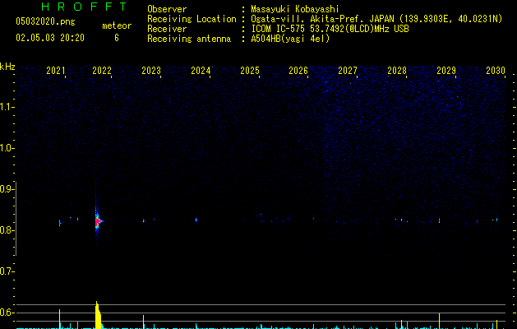Click the gray frequency range bar on left axis
The width and height of the screenshot is (517, 329).
click(16, 219)
